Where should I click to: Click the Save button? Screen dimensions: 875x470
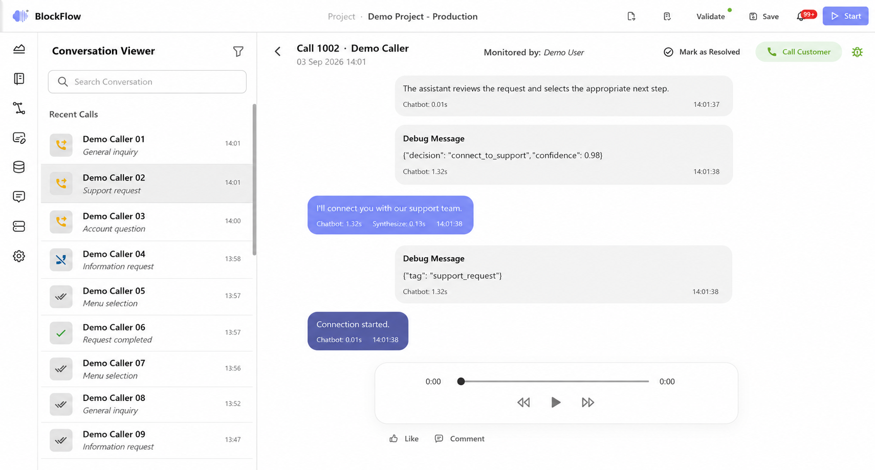click(x=764, y=16)
